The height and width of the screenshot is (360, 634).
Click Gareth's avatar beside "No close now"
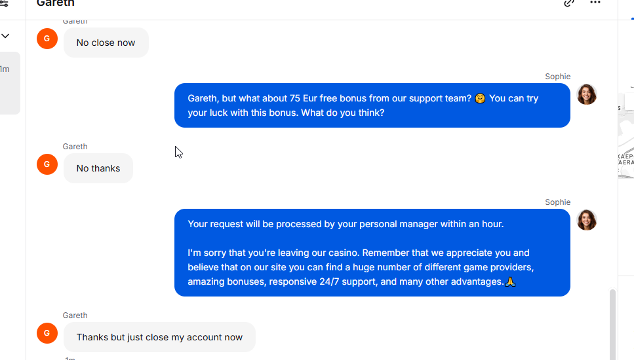(47, 39)
